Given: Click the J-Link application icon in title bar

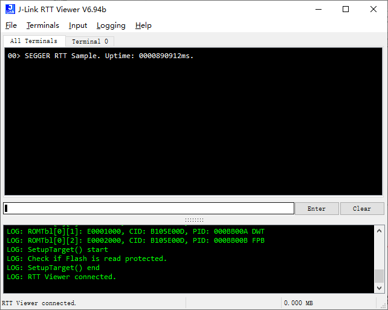Looking at the screenshot, I should 10,9.
